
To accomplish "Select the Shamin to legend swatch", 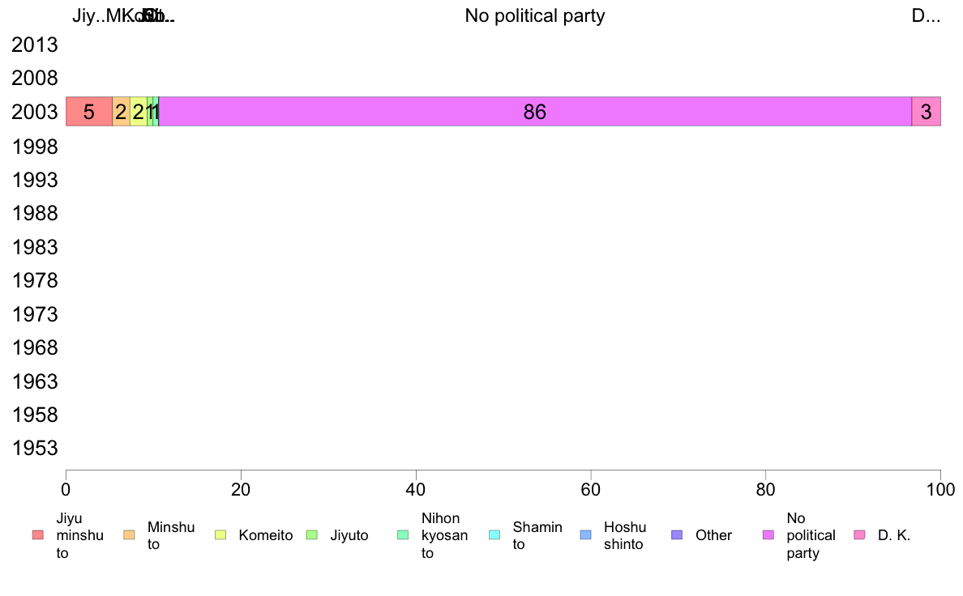I will click(x=494, y=535).
